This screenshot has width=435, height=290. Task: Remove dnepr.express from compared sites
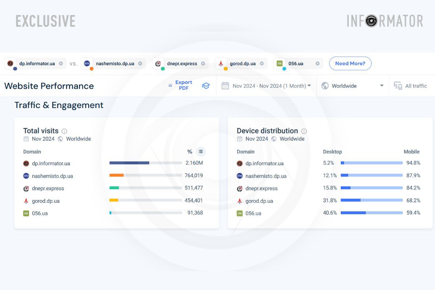coord(203,63)
